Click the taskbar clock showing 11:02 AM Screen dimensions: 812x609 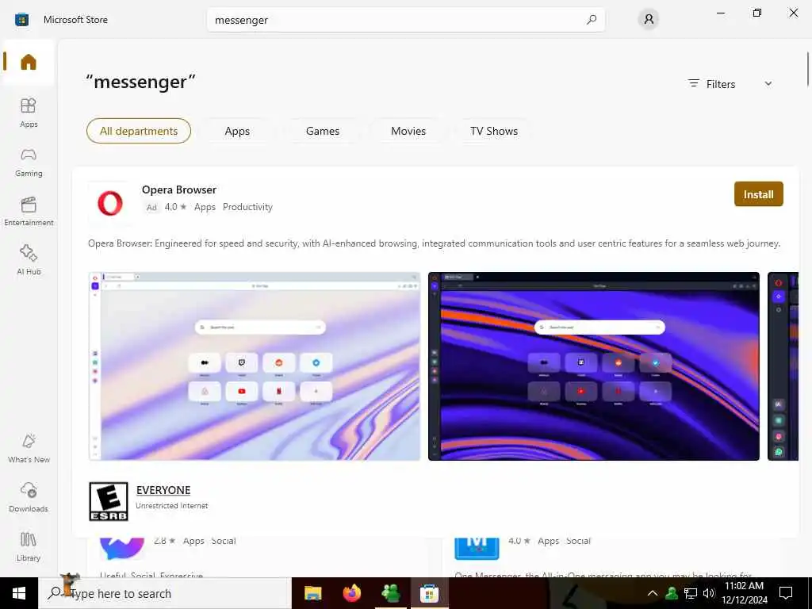[745, 593]
